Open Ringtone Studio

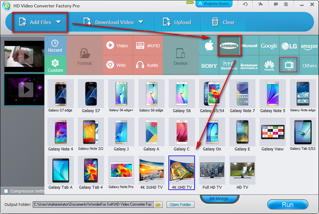pyautogui.click(x=214, y=4)
